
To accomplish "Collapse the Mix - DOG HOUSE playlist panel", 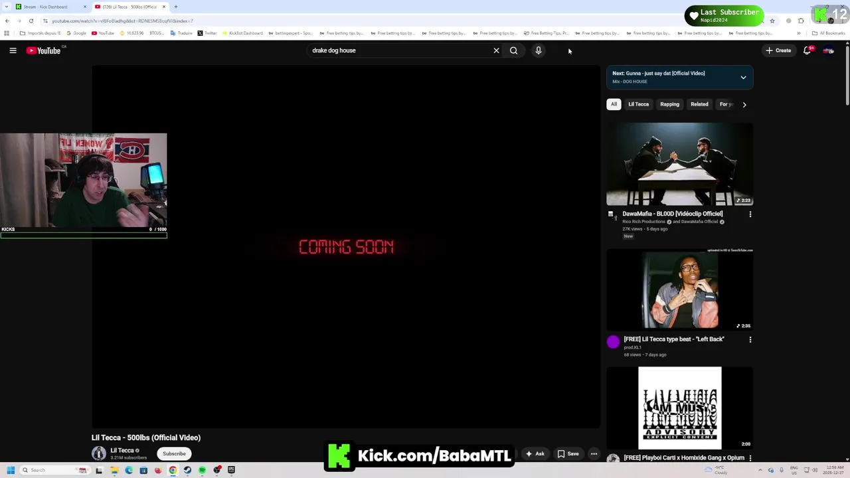I will pos(743,78).
